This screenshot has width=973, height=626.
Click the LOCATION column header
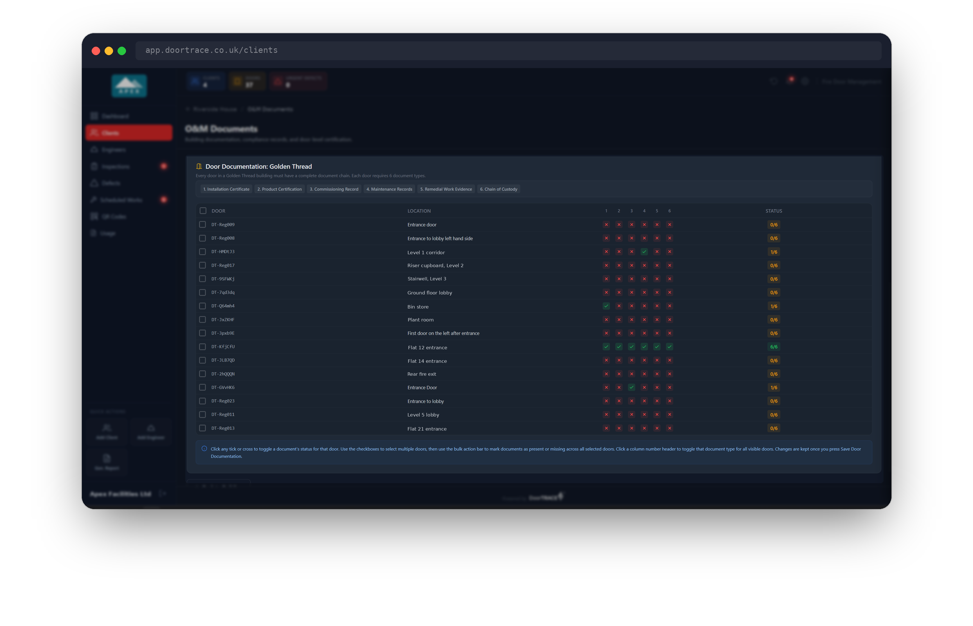pyautogui.click(x=419, y=211)
